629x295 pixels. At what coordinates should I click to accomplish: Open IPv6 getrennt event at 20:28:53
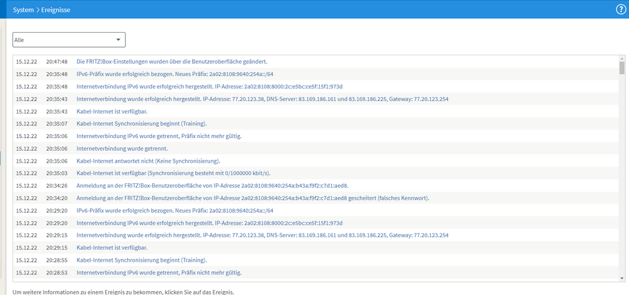(x=159, y=272)
